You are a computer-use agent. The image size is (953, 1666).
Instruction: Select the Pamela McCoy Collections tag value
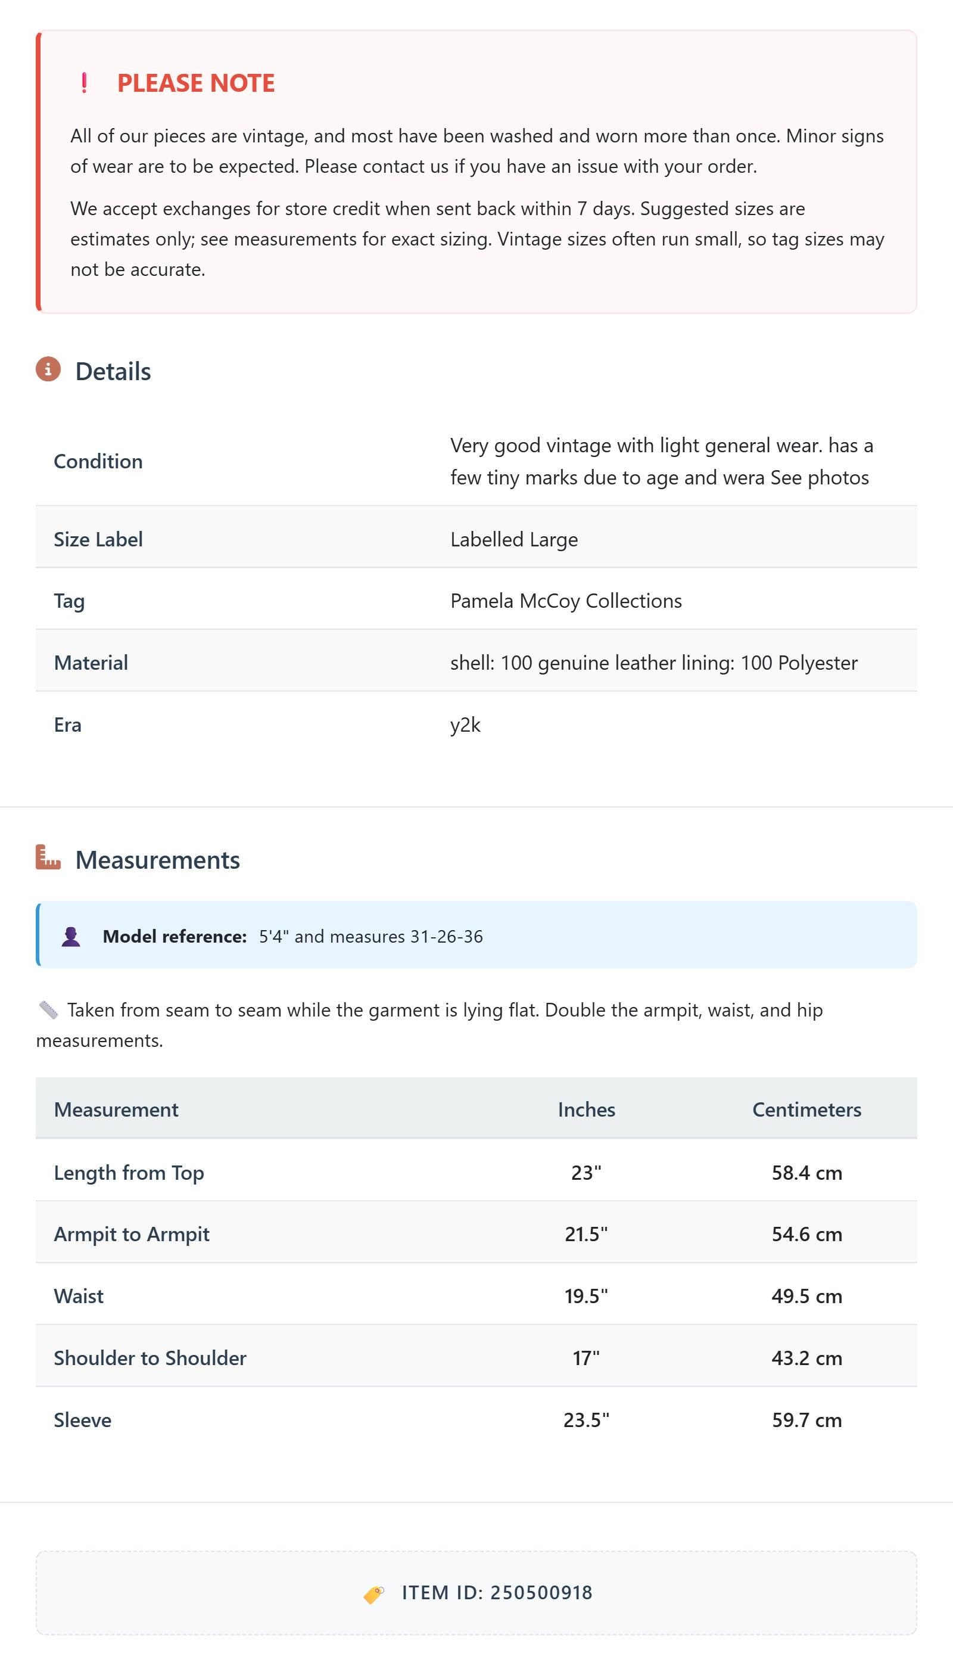point(566,600)
